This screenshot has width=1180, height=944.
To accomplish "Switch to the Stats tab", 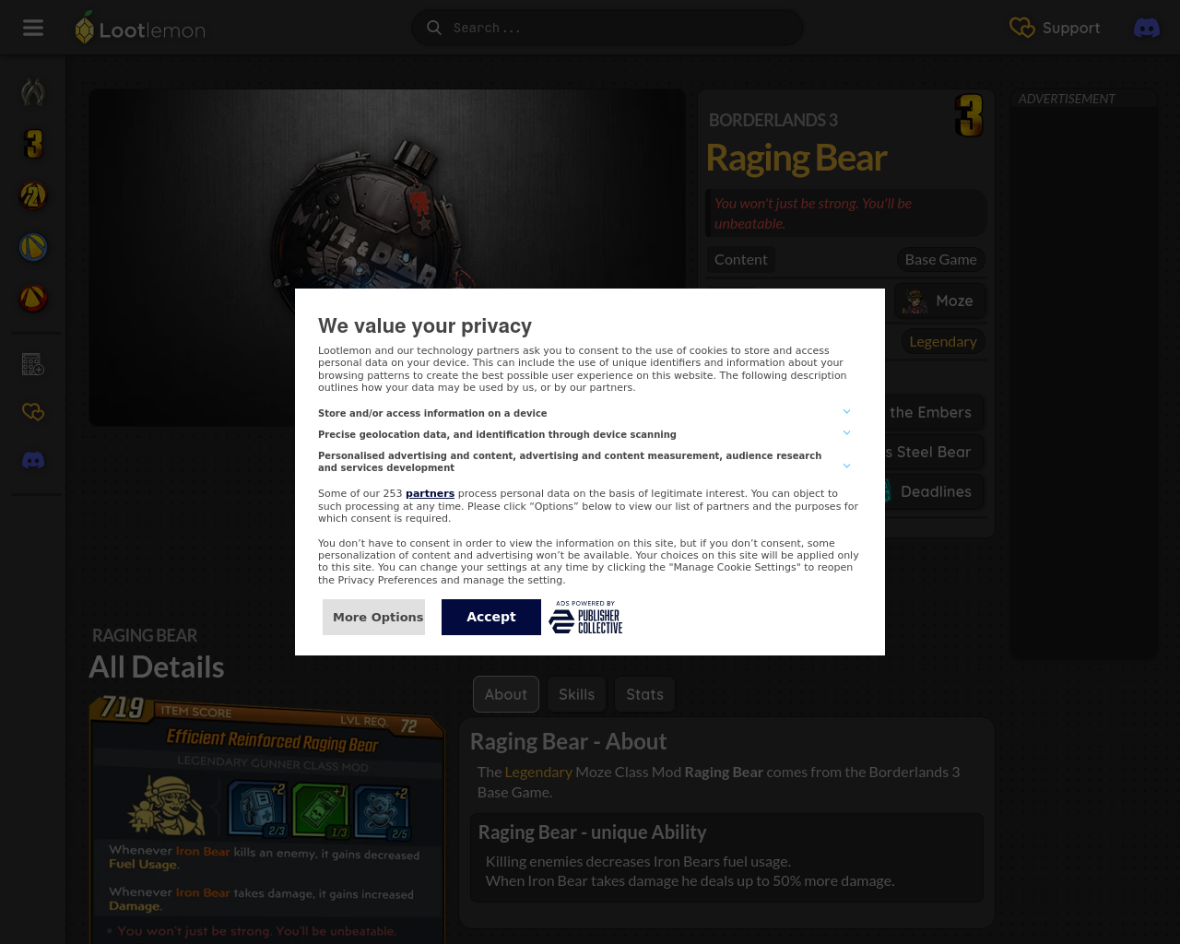I will pyautogui.click(x=644, y=694).
